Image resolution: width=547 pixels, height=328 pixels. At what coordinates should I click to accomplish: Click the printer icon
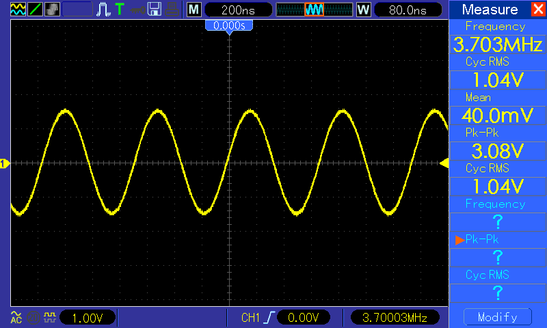pos(172,10)
